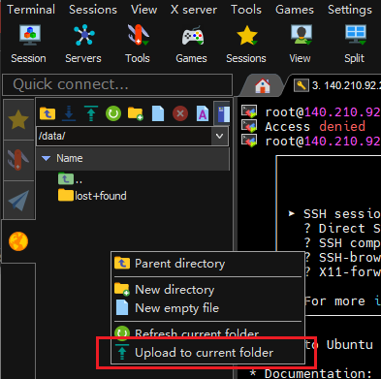Expand the /data/ path dropdown arrow
This screenshot has height=379, width=381.
point(219,136)
